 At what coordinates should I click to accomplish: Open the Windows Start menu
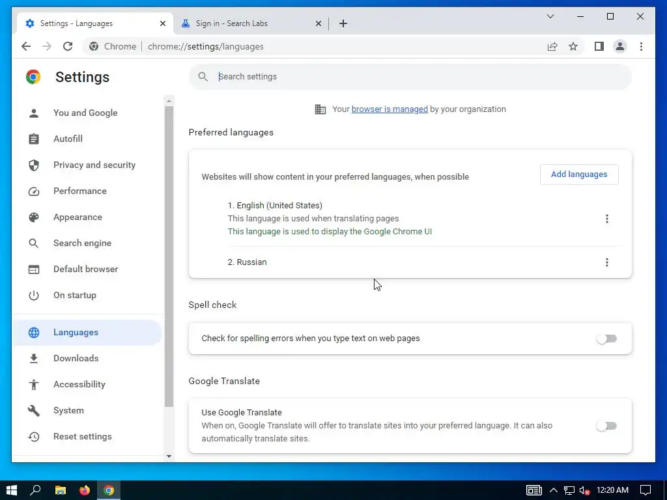click(x=12, y=490)
